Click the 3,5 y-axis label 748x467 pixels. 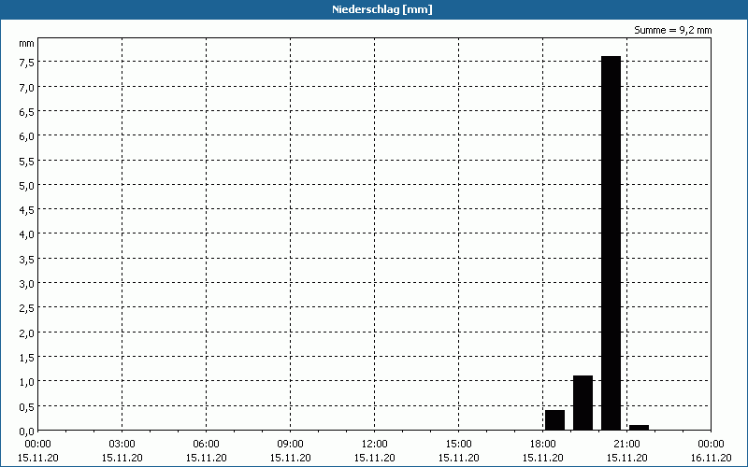pyautogui.click(x=27, y=260)
